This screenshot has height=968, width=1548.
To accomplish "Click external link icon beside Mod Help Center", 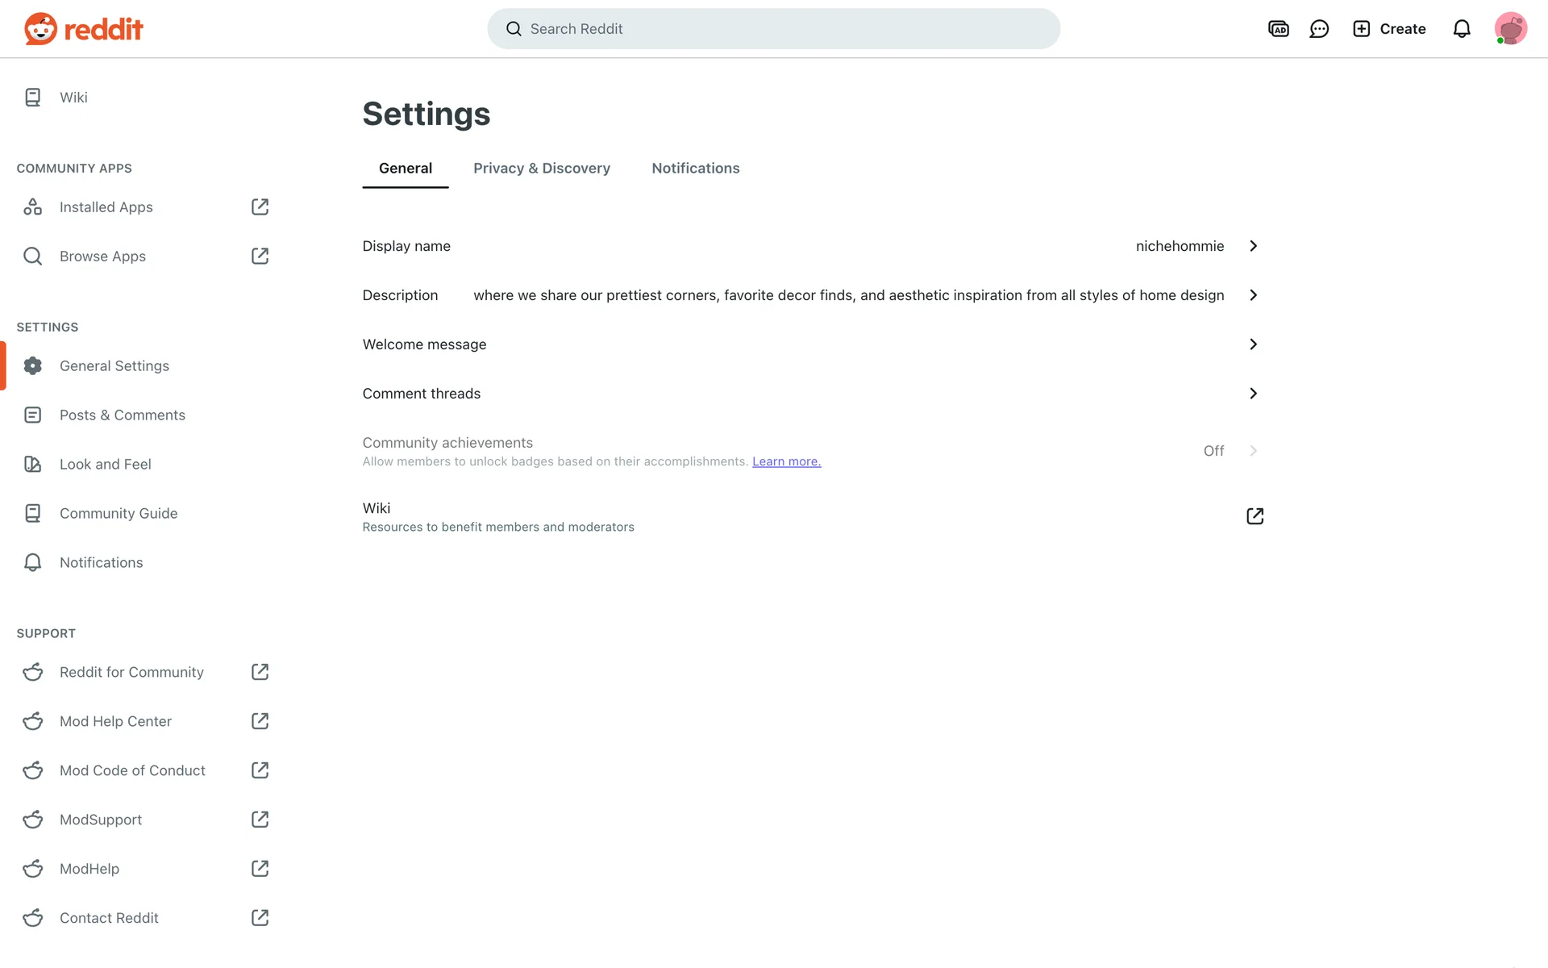I will pos(260,721).
